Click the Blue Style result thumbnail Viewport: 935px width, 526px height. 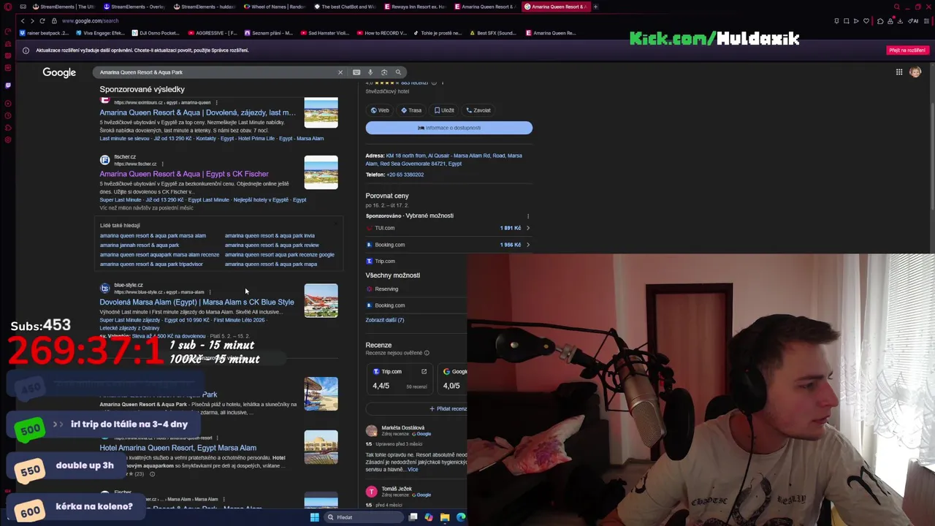[x=321, y=300]
